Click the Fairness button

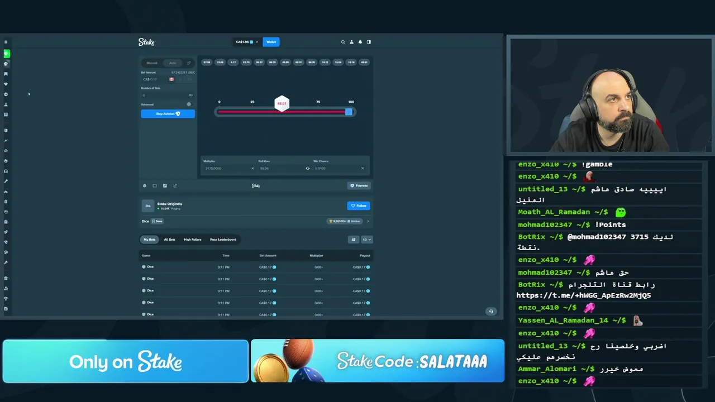pos(359,185)
